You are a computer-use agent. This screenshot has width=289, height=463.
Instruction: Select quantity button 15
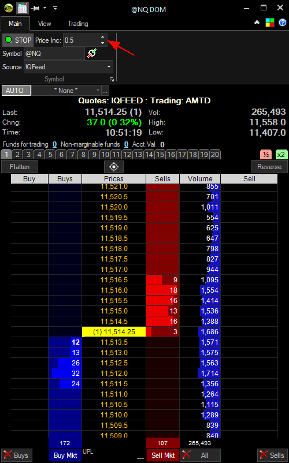(x=160, y=155)
